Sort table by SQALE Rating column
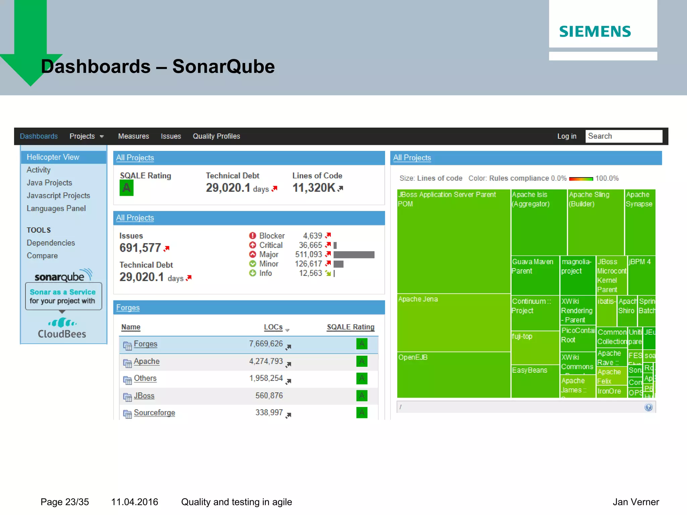 tap(351, 327)
